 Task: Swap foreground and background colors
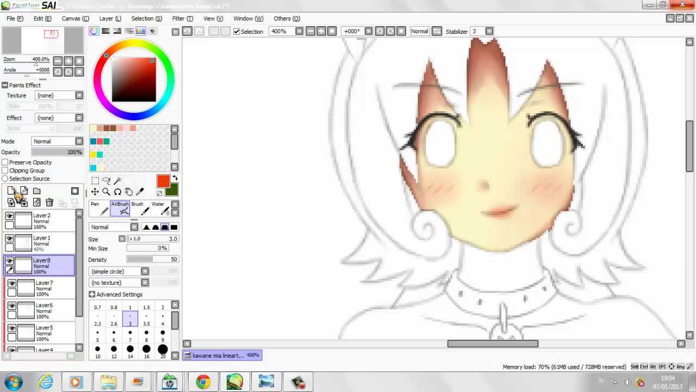(x=175, y=178)
